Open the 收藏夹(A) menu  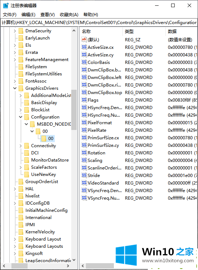tap(69, 15)
